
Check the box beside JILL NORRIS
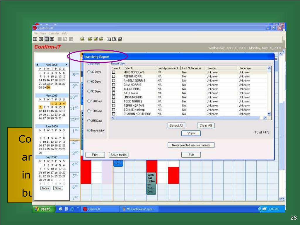(113, 89)
